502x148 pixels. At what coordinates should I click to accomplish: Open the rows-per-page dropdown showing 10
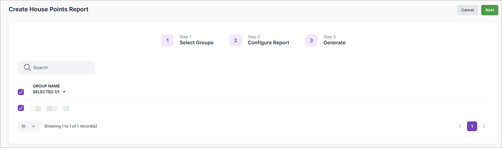click(x=29, y=126)
